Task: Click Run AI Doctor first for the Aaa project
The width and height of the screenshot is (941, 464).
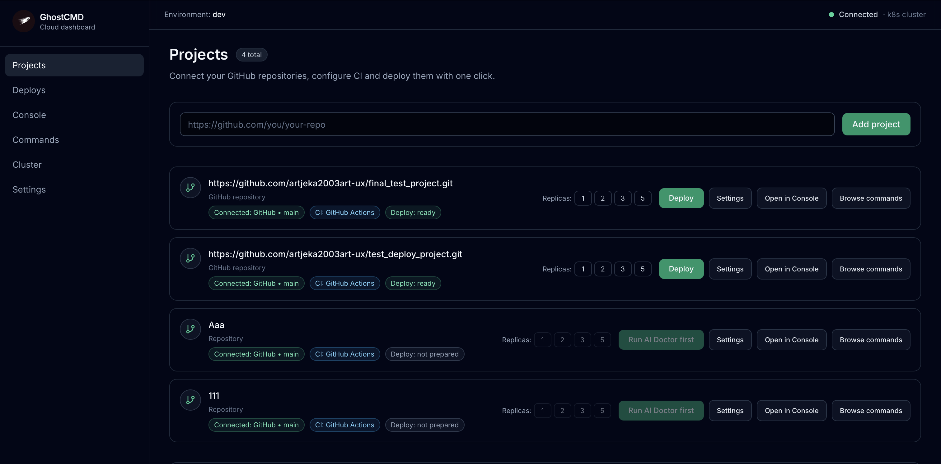Action: (661, 339)
